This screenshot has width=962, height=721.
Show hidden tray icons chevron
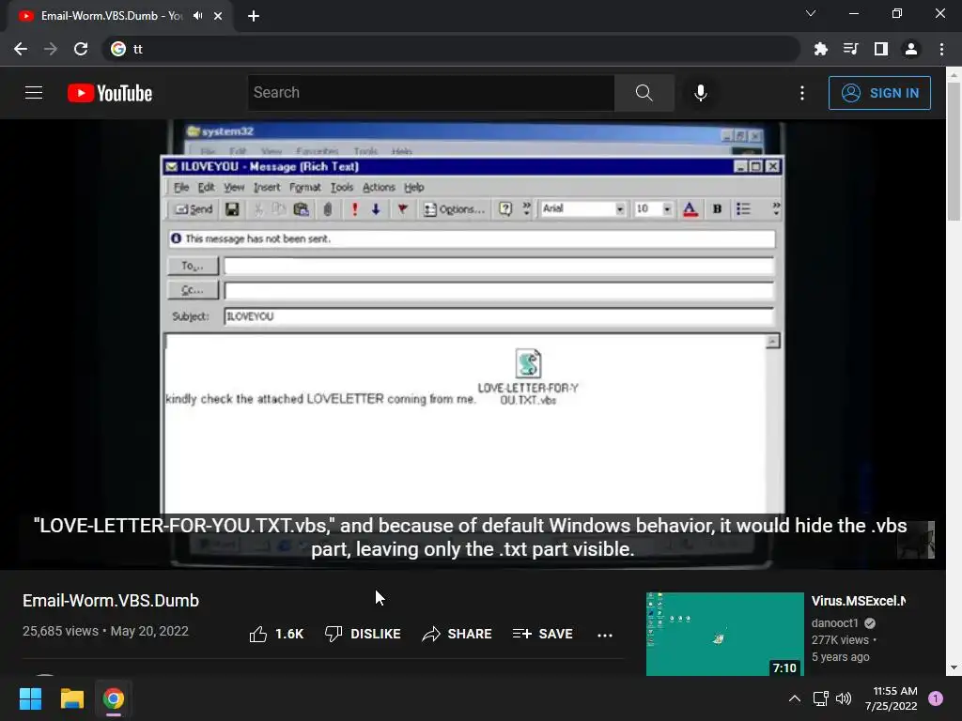[x=794, y=698]
